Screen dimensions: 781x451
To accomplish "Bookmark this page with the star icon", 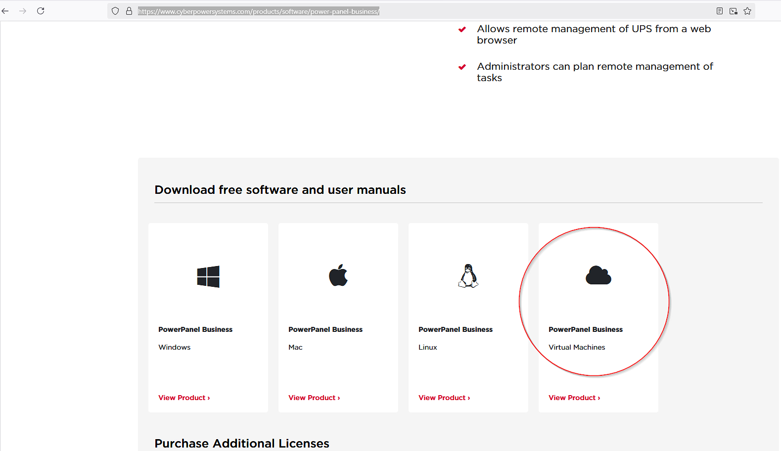I will pyautogui.click(x=747, y=11).
